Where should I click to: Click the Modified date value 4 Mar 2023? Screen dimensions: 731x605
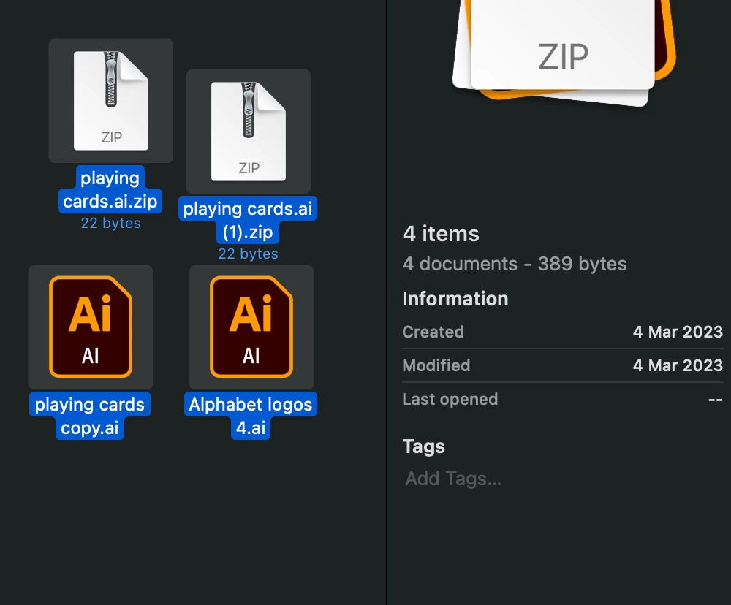[x=678, y=365]
